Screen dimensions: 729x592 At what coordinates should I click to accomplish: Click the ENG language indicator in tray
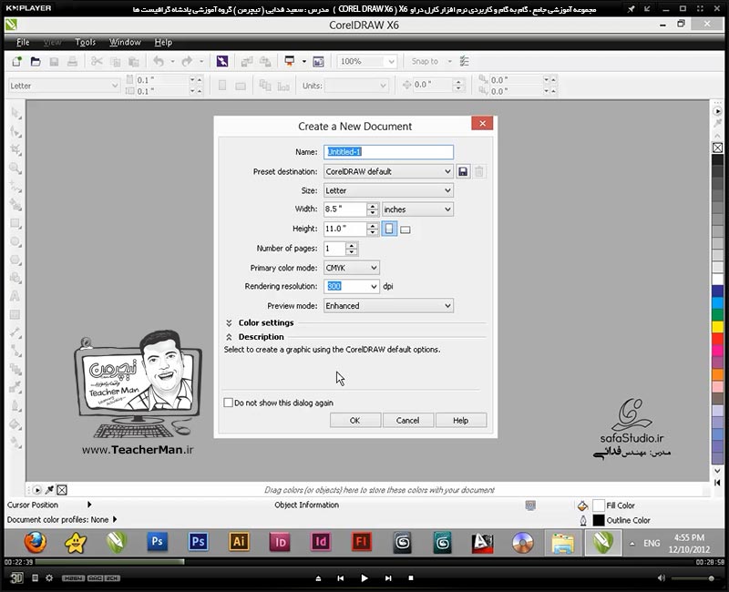click(x=652, y=543)
